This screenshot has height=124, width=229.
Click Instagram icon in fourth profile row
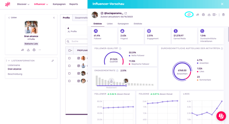pos(79,81)
